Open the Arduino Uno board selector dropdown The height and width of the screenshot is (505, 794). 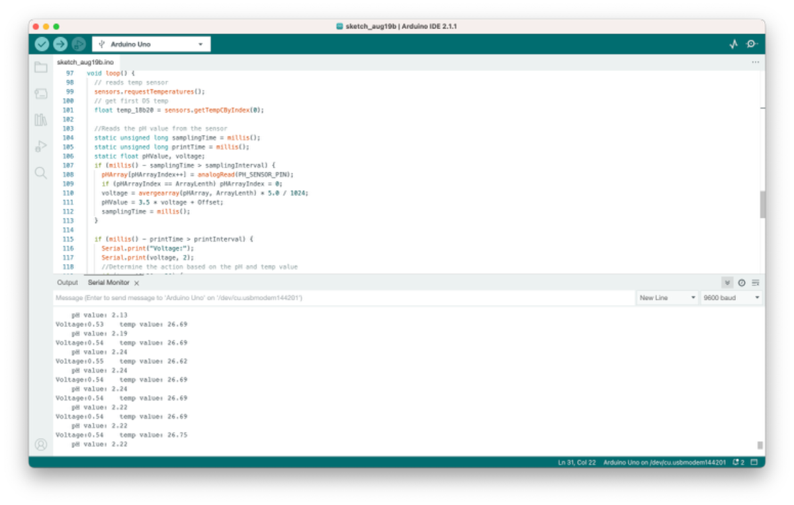click(152, 44)
